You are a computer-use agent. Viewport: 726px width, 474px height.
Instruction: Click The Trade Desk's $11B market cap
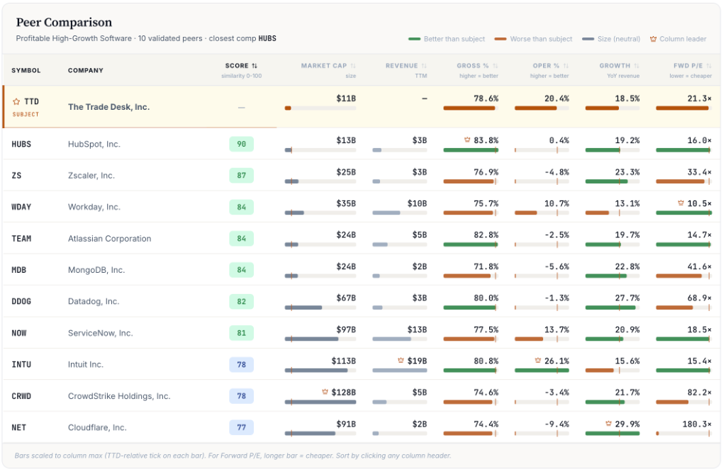point(346,98)
